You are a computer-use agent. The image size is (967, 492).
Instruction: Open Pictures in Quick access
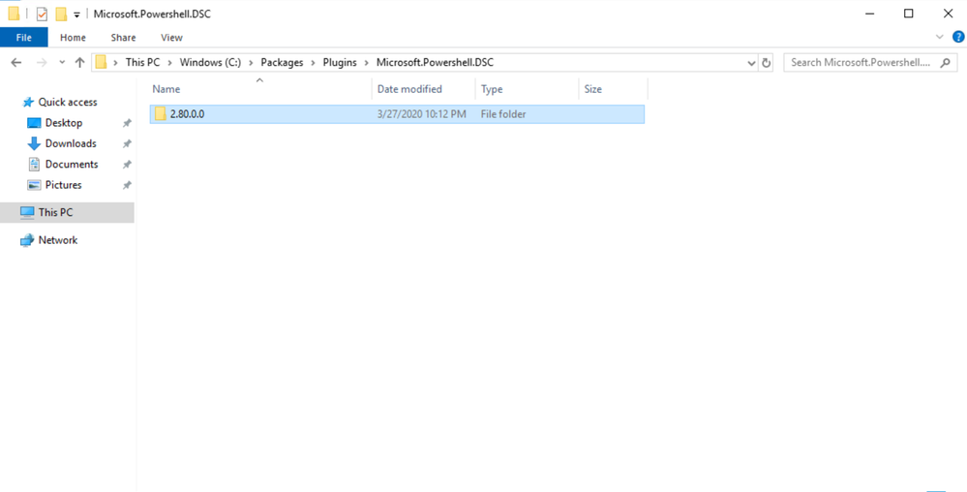point(63,185)
